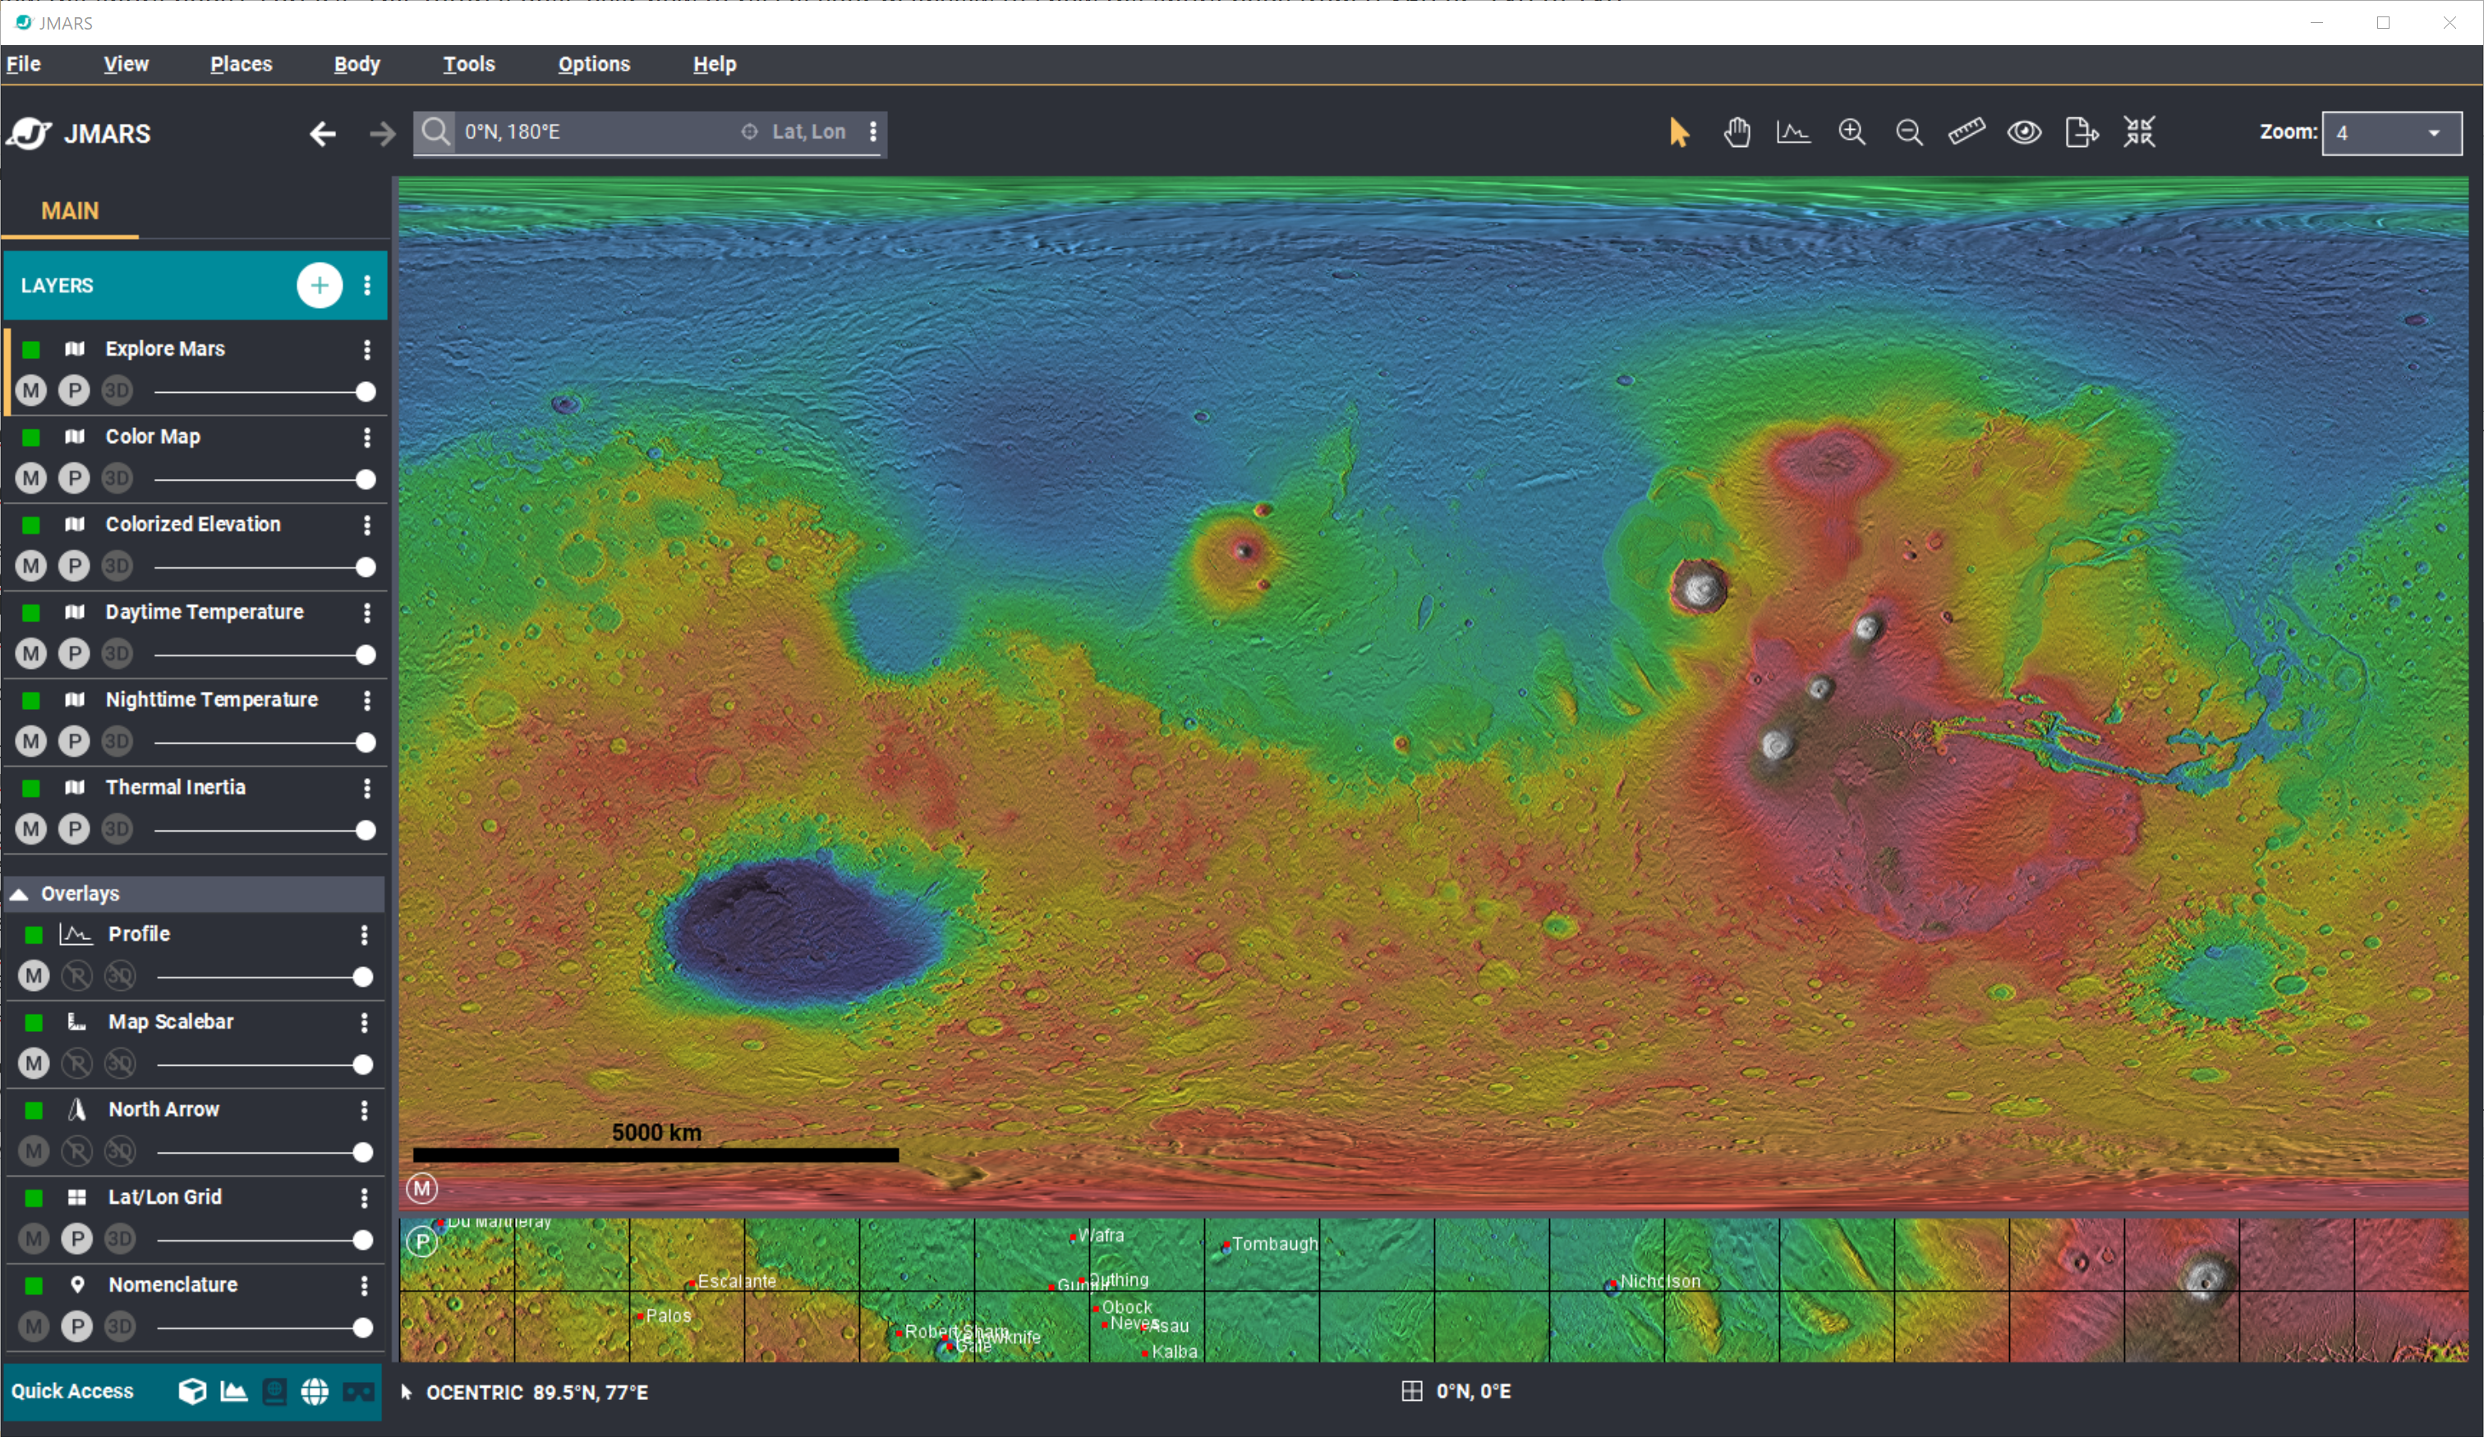The image size is (2484, 1437).
Task: Select the profile chart tool in toolbar
Action: [1793, 132]
